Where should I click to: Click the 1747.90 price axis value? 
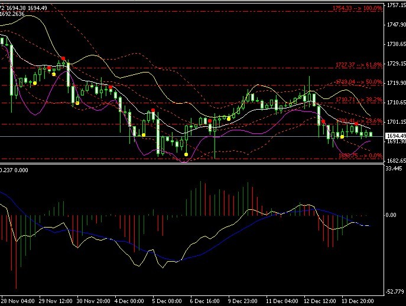point(396,25)
